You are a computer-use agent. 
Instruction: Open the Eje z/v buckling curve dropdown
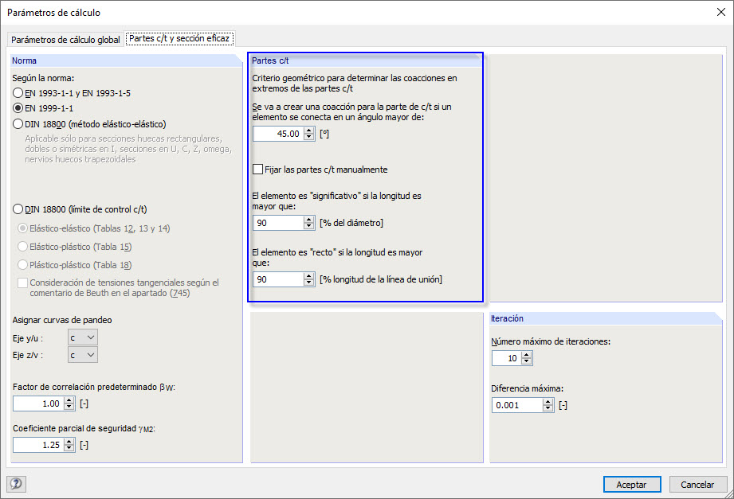point(83,355)
